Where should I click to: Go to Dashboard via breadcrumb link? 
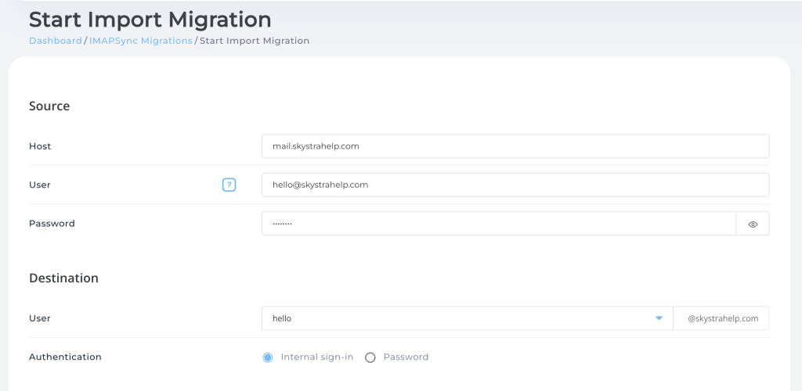tap(55, 41)
